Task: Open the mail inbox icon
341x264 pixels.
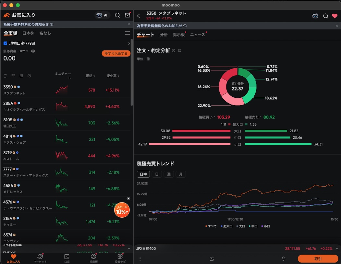Action: (128, 15)
